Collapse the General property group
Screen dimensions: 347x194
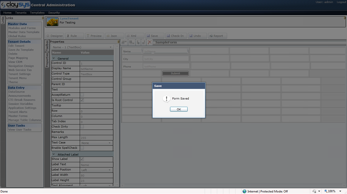(x=54, y=58)
